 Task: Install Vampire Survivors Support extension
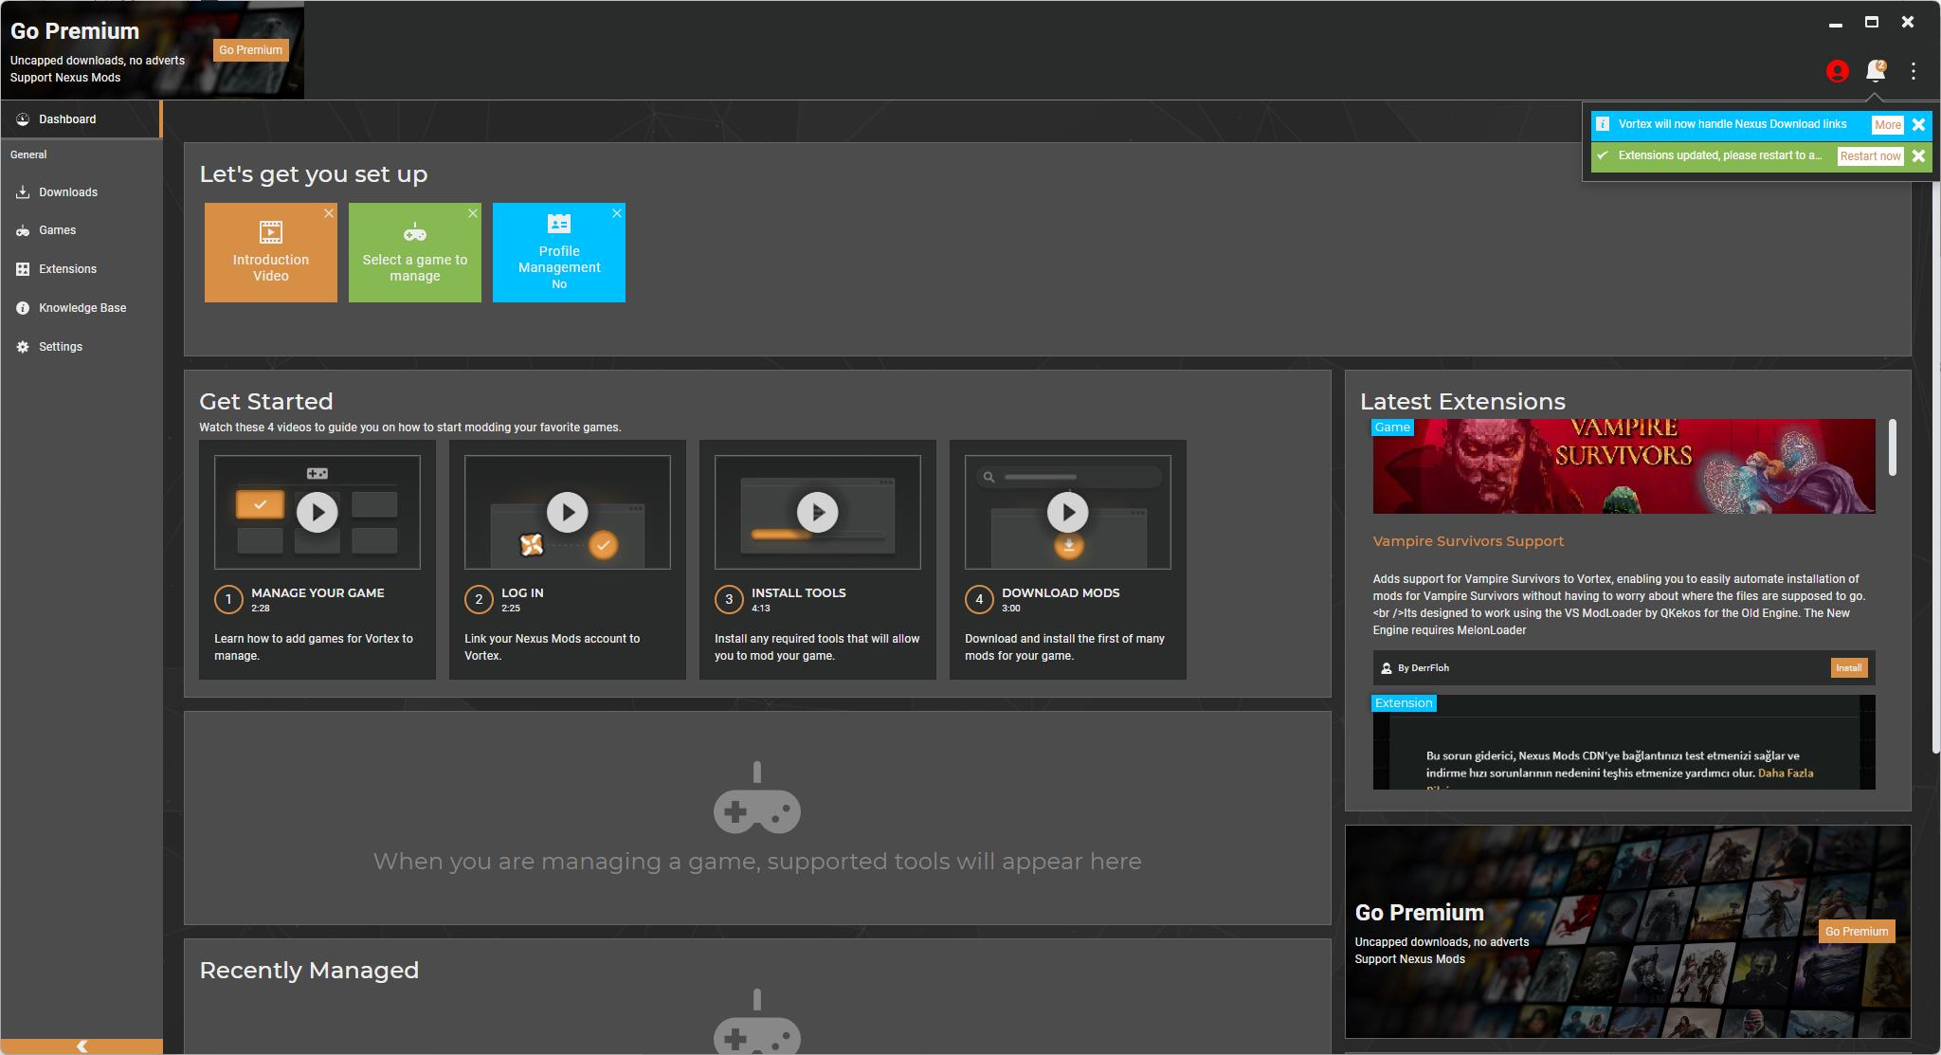click(1848, 668)
